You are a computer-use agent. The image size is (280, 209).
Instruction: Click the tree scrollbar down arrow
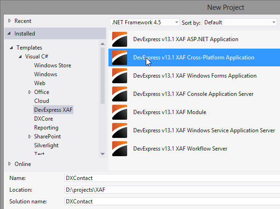(x=102, y=154)
